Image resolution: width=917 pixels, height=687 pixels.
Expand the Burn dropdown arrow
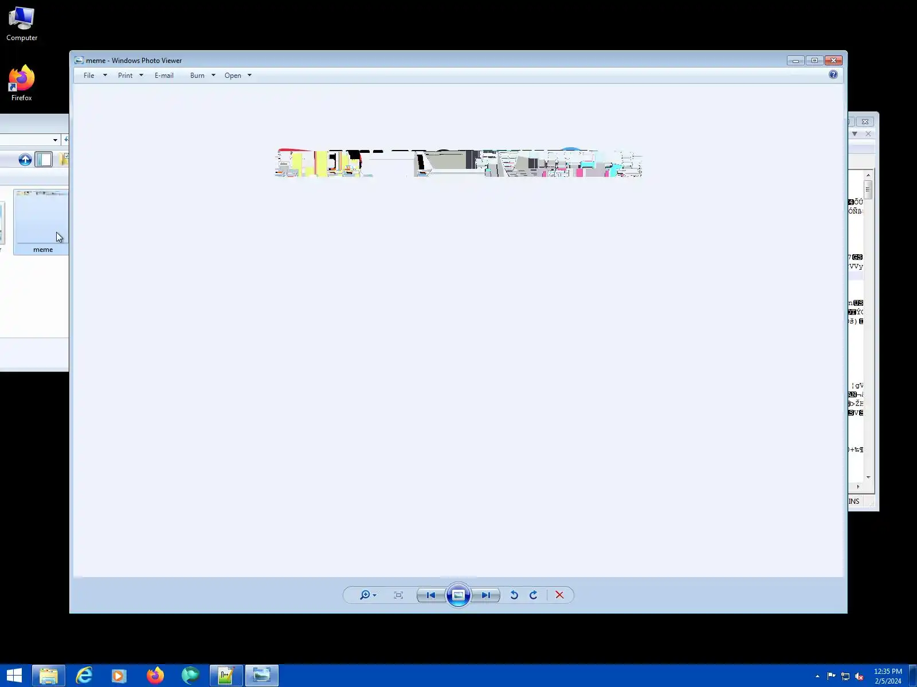point(213,75)
